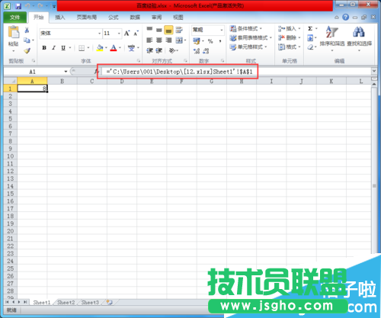This screenshot has height=318, width=381.
Task: Apply the accounting number format icon
Action: tap(197, 40)
